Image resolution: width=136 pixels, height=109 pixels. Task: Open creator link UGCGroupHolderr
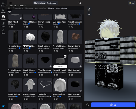44,72
